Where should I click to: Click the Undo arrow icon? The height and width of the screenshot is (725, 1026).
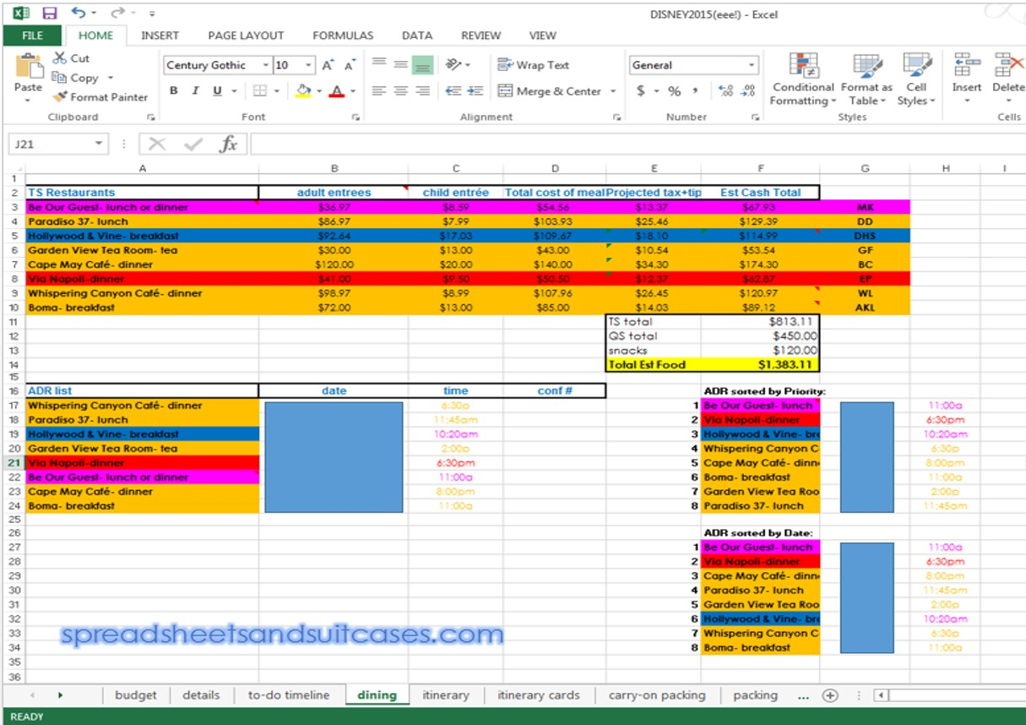coord(78,14)
